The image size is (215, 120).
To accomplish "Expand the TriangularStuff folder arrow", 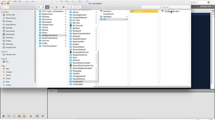I will 96,76.
